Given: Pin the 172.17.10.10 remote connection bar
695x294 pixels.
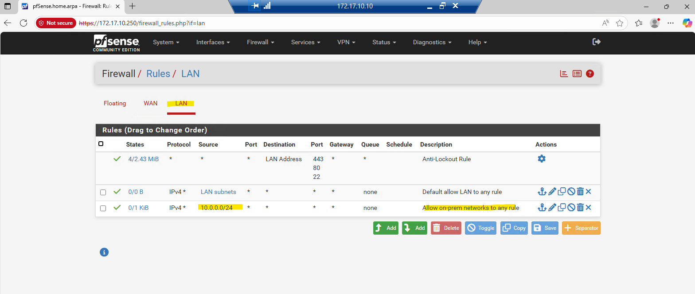Looking at the screenshot, I should point(255,6).
